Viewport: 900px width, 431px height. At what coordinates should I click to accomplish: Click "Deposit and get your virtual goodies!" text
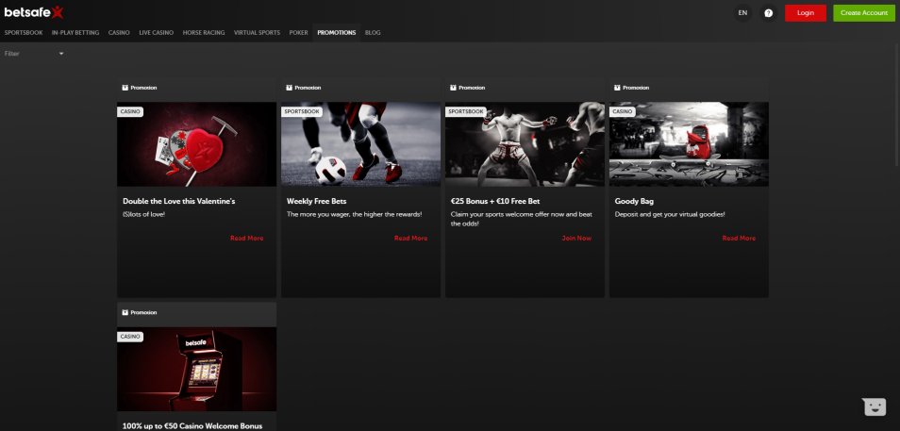(x=670, y=215)
